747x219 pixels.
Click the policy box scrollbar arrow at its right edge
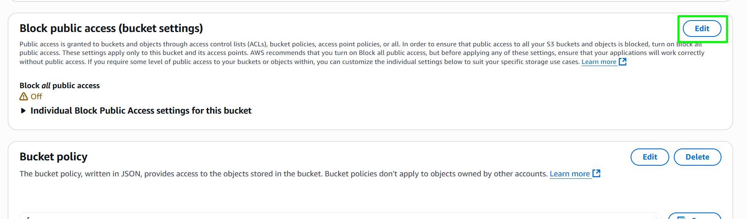(658, 217)
